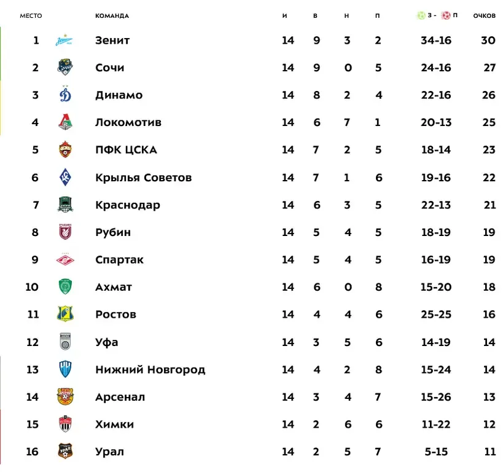Click the Rostov club crest
The height and width of the screenshot is (472, 503).
point(65,314)
